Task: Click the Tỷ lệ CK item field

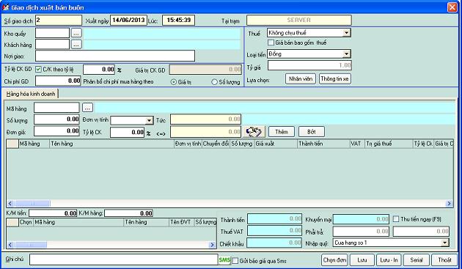Action: [128, 132]
